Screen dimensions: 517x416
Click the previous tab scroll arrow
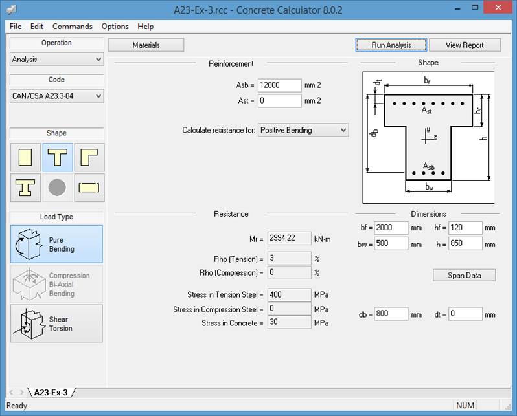tap(12, 392)
